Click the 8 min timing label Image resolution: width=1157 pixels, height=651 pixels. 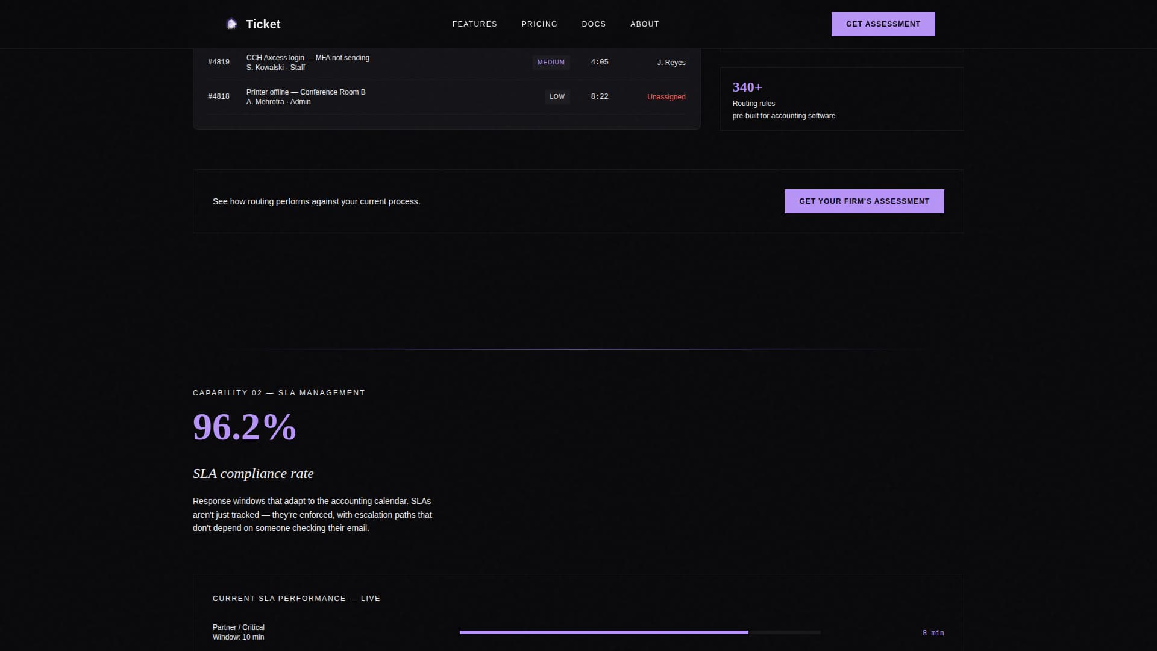click(x=933, y=632)
